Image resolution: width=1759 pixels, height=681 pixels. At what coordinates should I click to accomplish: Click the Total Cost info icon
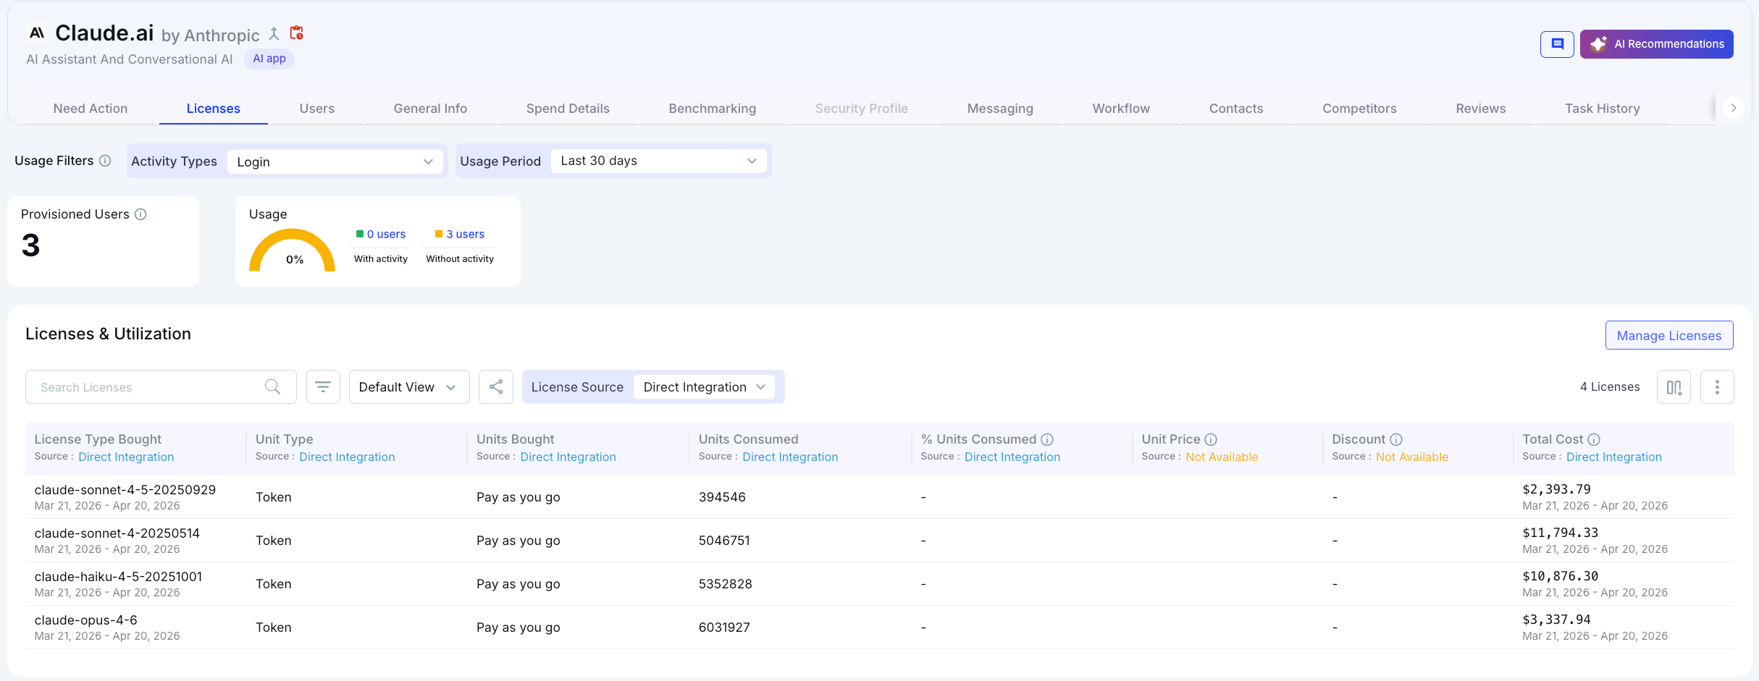1594,439
